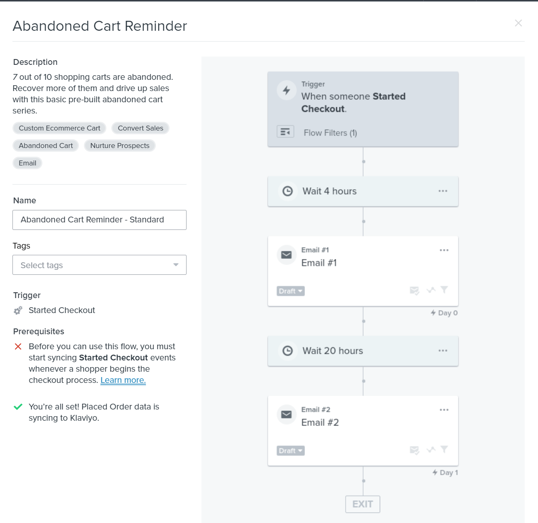Open options menu on Wait 4 hours step
538x523 pixels.
click(x=442, y=191)
